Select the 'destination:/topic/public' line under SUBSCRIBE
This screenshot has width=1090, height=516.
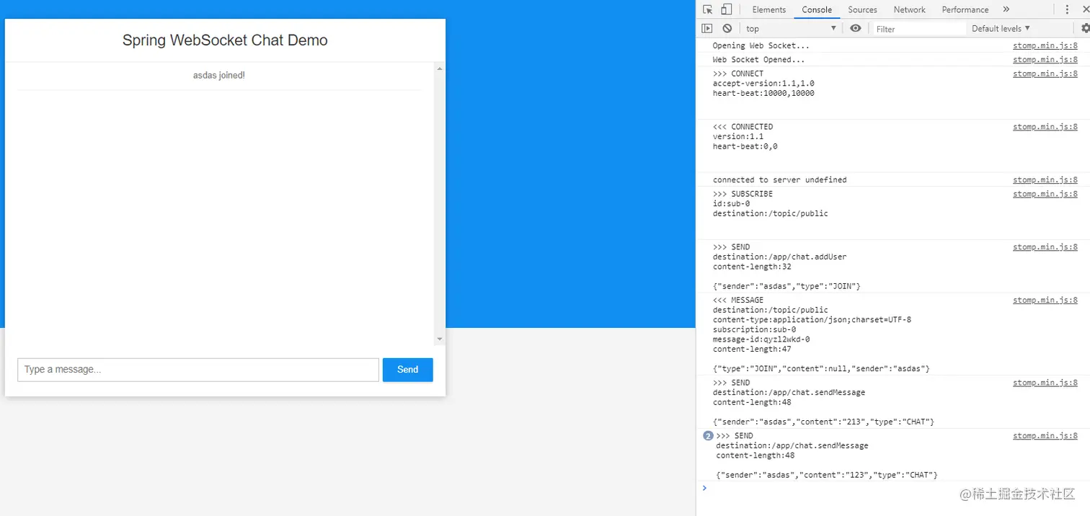coord(771,213)
